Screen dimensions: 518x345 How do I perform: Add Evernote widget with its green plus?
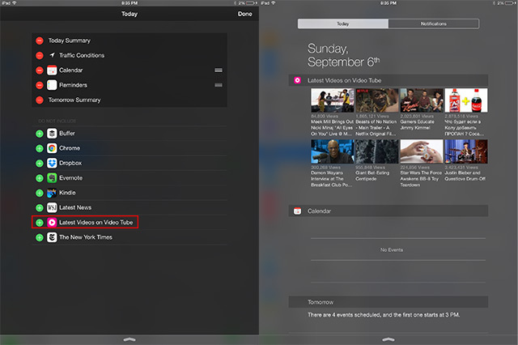click(40, 178)
